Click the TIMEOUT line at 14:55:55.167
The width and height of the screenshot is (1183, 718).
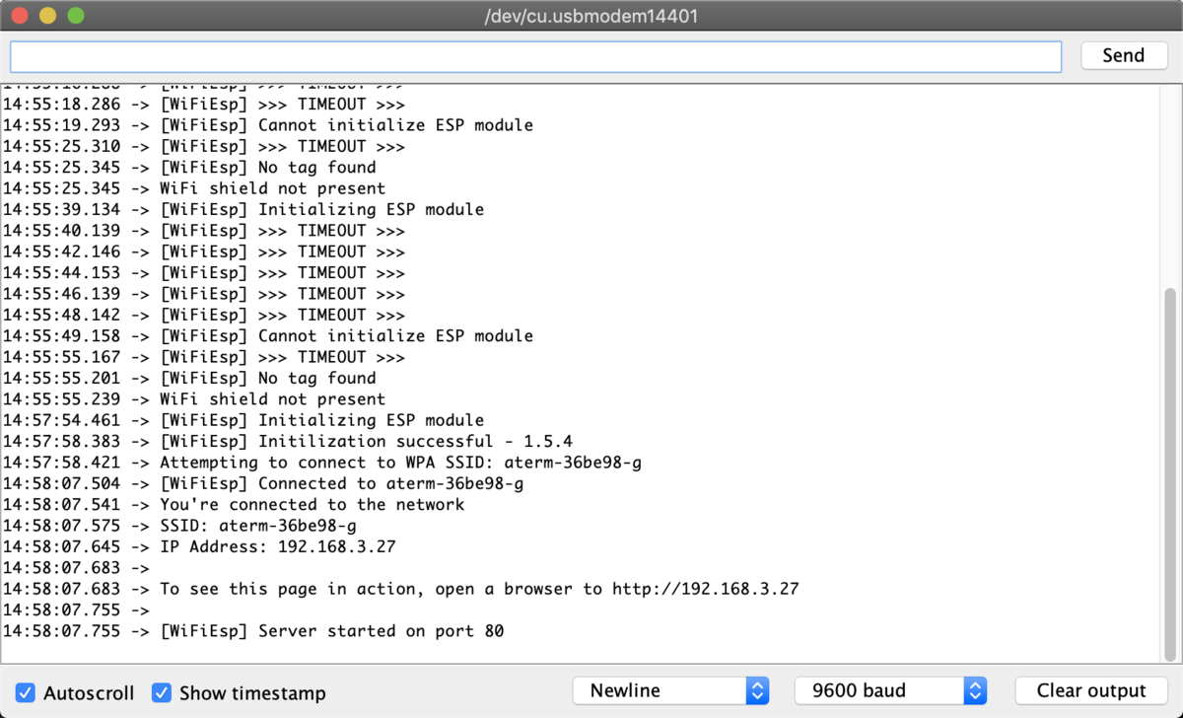coord(204,357)
